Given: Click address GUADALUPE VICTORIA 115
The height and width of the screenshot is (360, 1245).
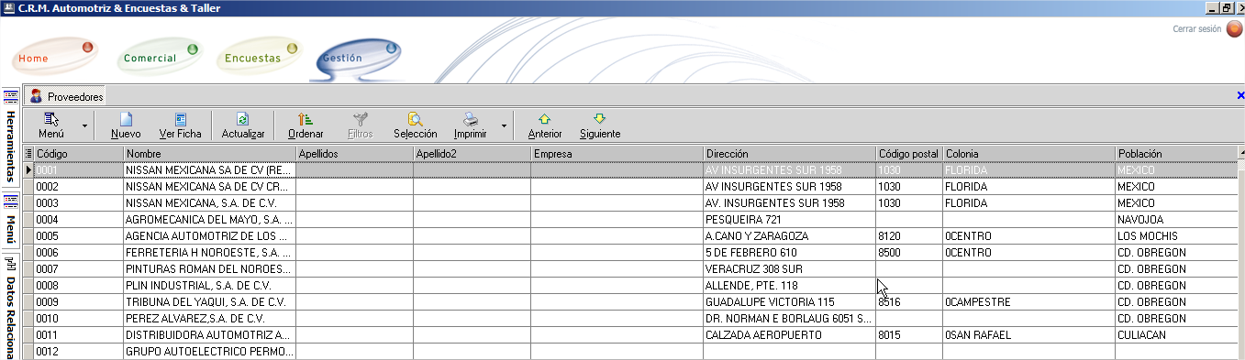Looking at the screenshot, I should (789, 302).
